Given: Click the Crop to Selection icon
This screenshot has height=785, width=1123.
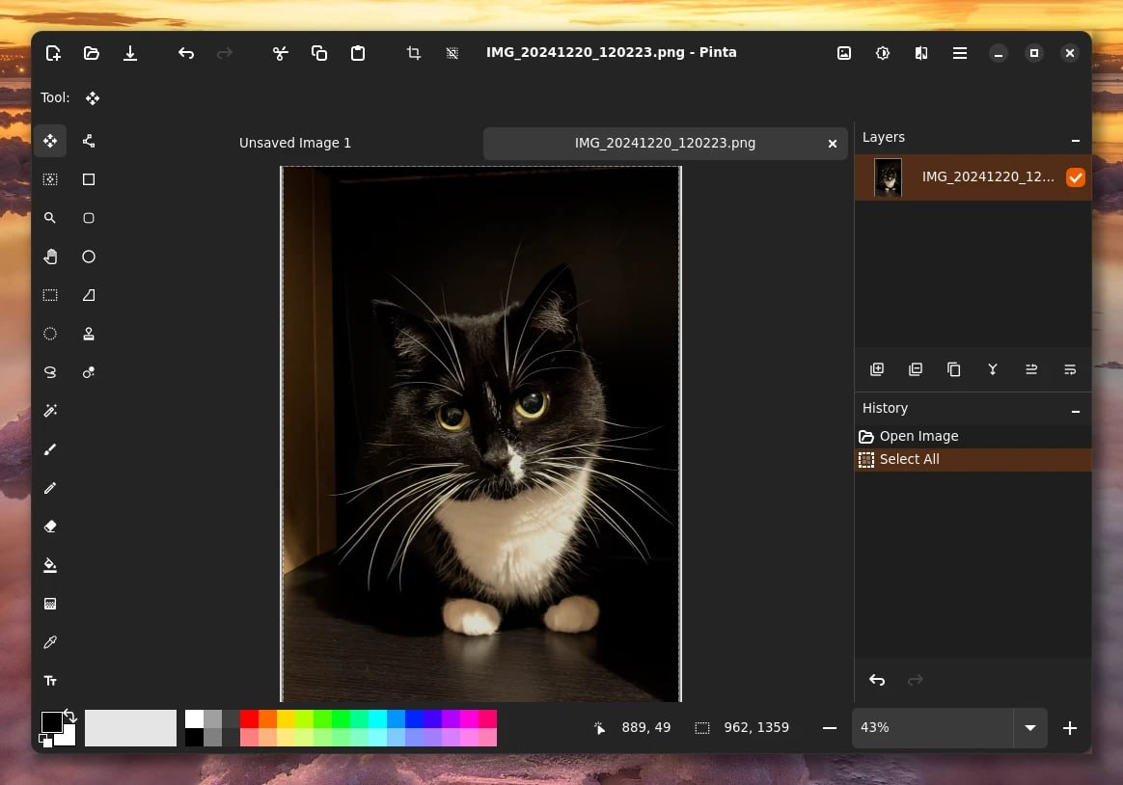Looking at the screenshot, I should pyautogui.click(x=414, y=53).
